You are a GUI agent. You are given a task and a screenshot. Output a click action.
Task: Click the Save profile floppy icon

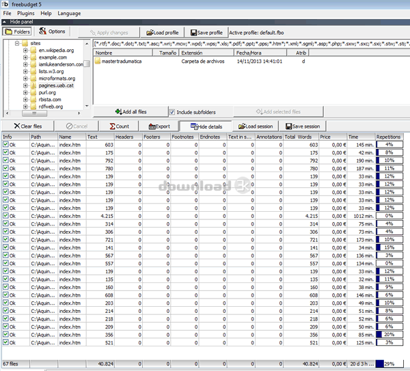(194, 33)
